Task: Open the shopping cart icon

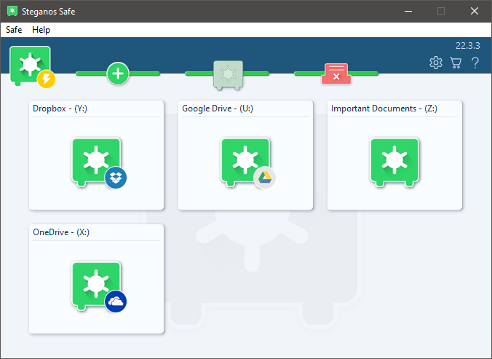Action: 456,63
